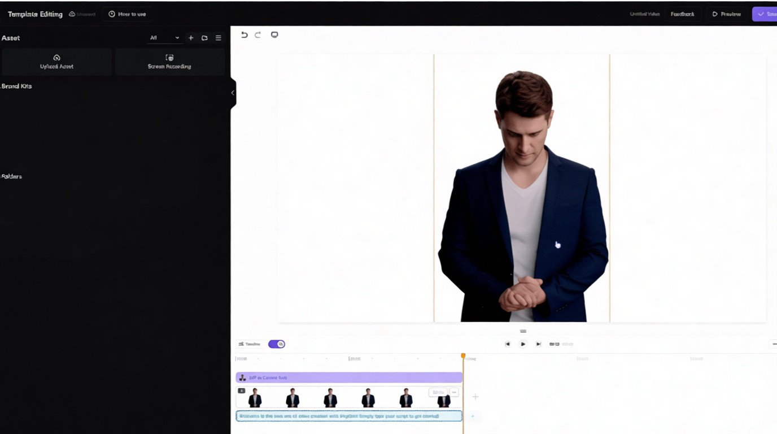Click the plus icon in the Asset panel
The width and height of the screenshot is (777, 434).
191,38
